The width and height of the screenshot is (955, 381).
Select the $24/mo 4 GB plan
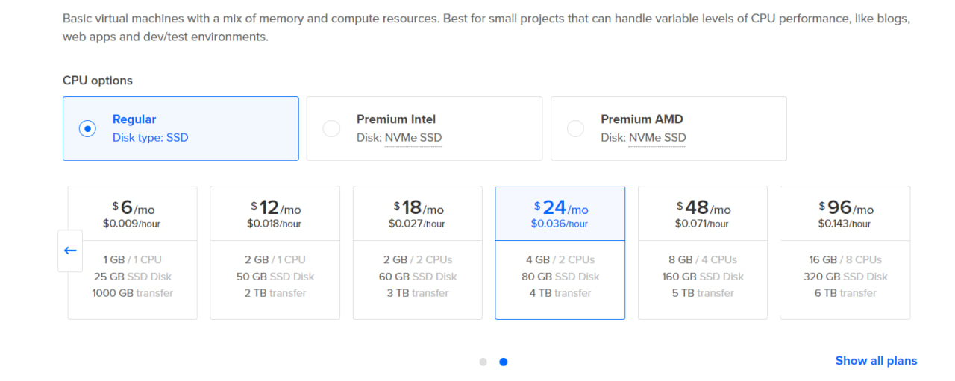tap(560, 253)
